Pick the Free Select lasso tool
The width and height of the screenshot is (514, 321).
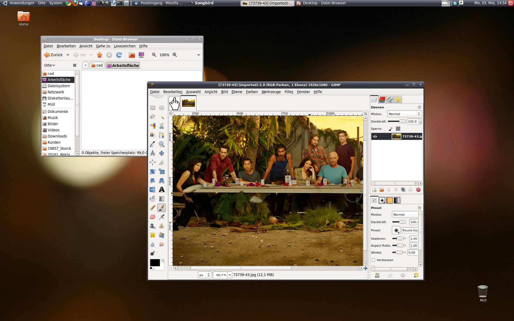coord(153,117)
